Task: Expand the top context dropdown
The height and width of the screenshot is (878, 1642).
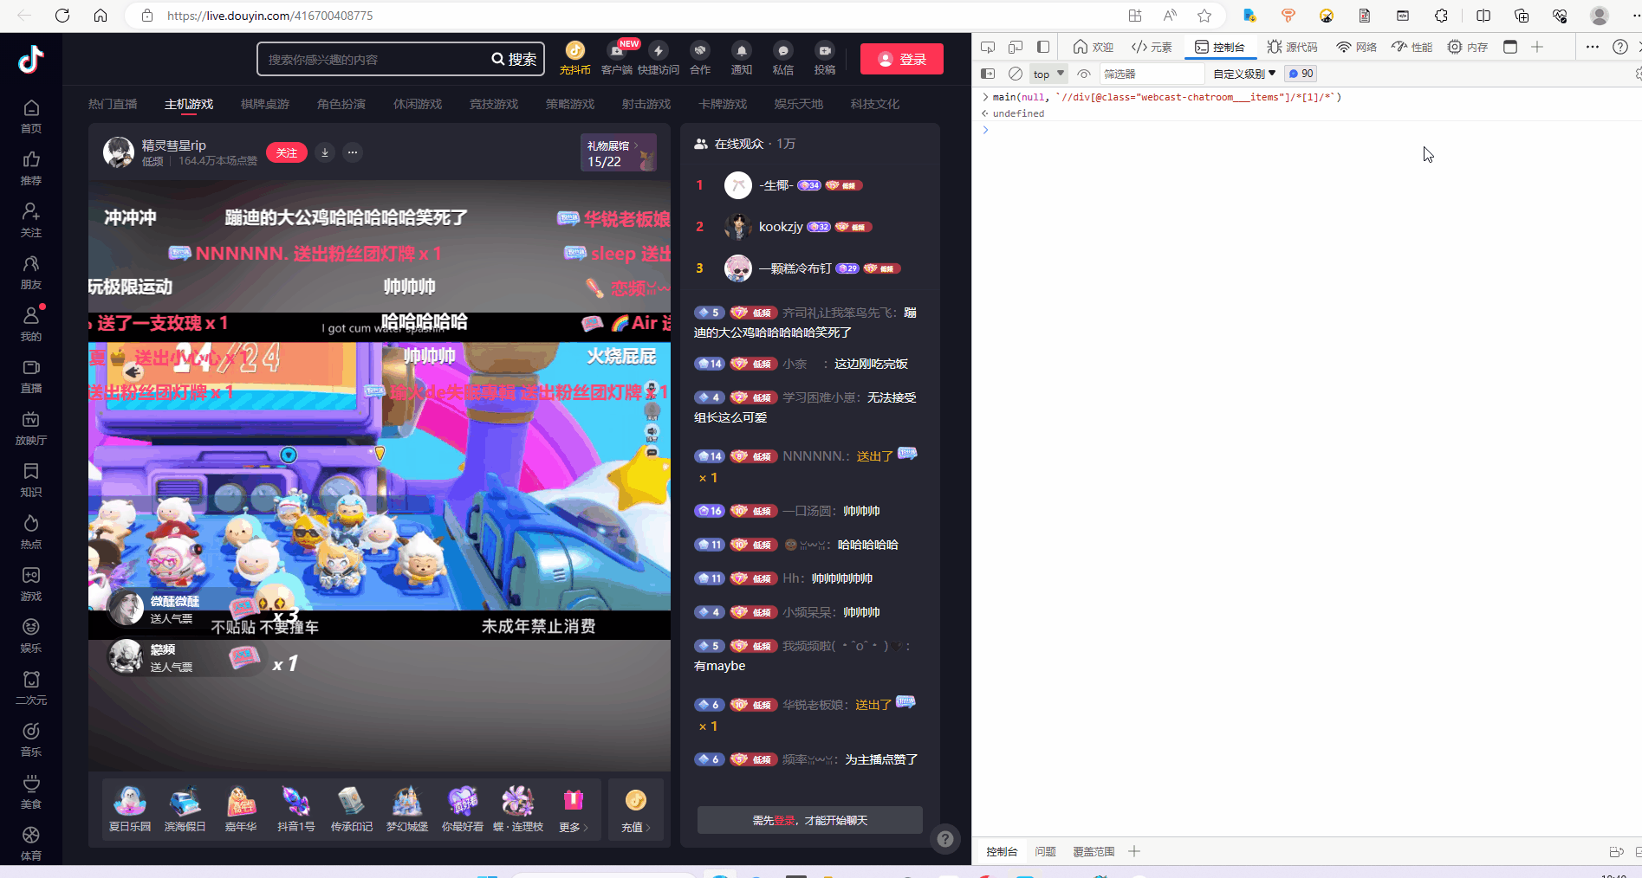Action: (1048, 74)
